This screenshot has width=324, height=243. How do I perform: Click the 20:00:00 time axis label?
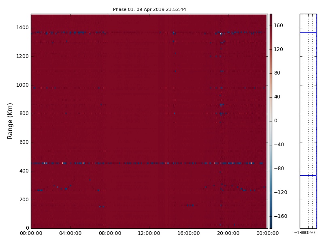[228, 234]
